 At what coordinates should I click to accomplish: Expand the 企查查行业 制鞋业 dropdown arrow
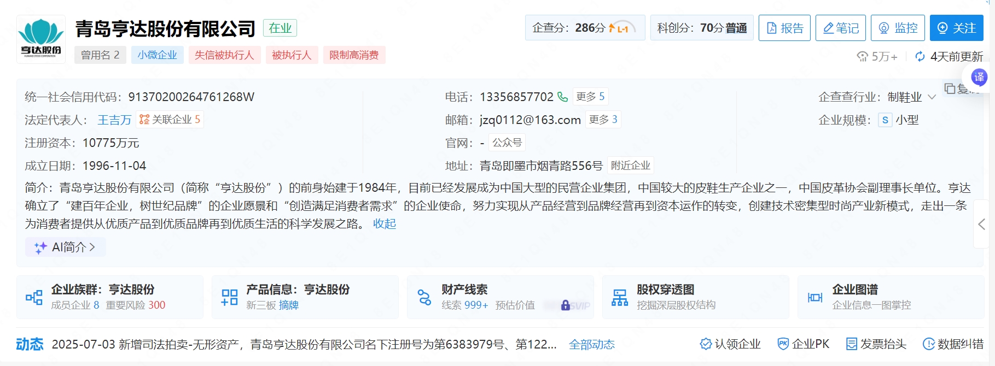(x=932, y=97)
